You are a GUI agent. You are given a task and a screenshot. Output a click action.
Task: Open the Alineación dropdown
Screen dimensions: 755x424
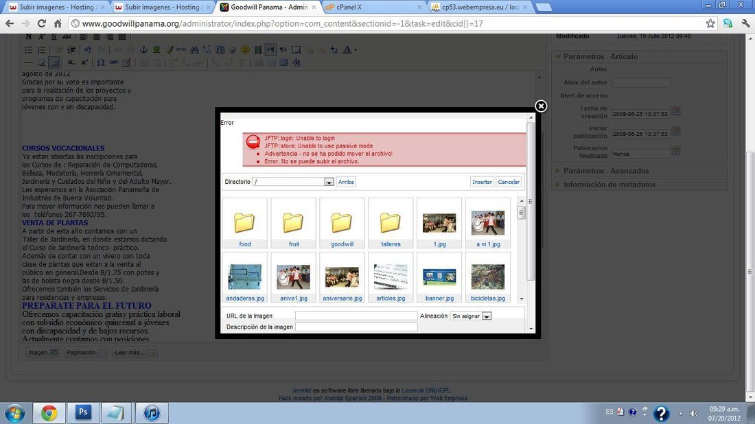(487, 316)
